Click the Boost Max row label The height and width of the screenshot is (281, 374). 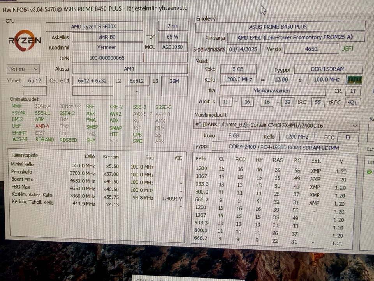click(x=22, y=179)
